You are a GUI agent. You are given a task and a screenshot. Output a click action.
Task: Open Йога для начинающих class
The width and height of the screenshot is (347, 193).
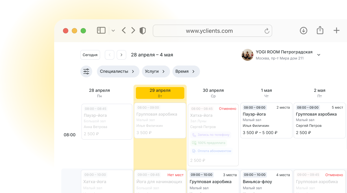click(160, 181)
